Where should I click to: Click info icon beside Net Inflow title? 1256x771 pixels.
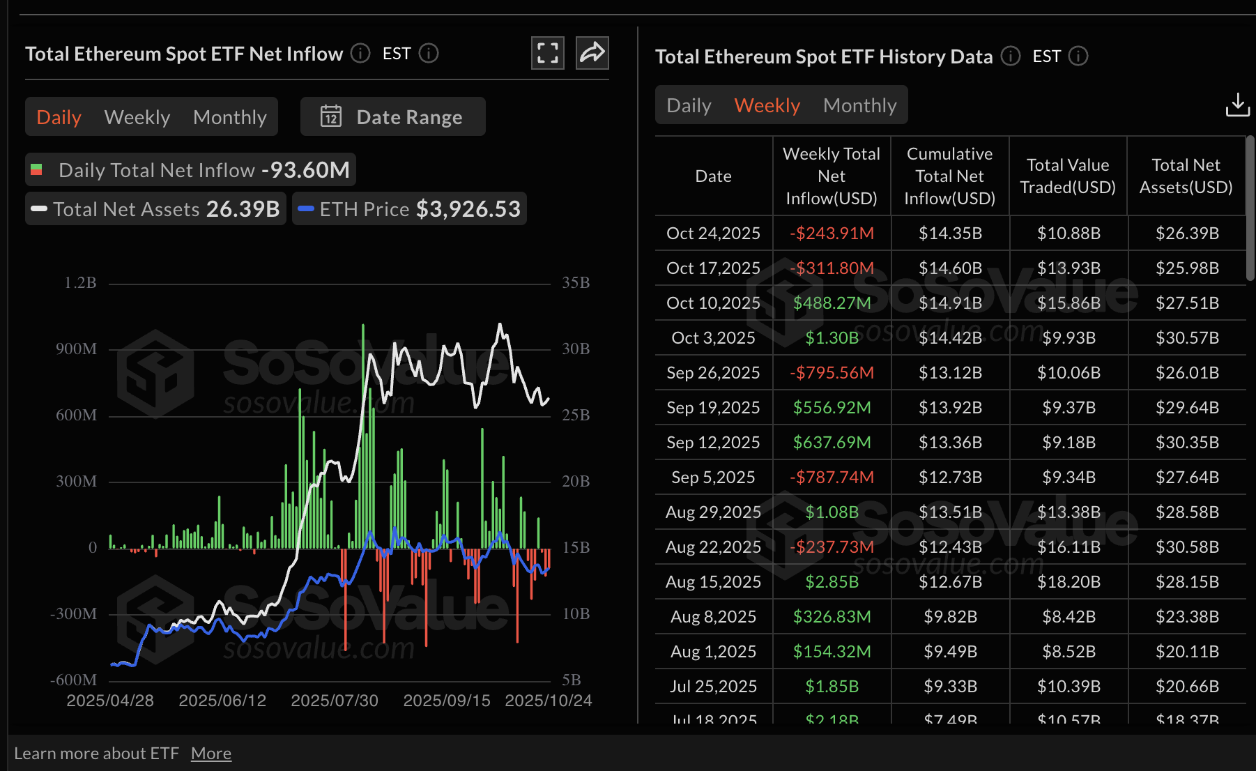pos(360,53)
